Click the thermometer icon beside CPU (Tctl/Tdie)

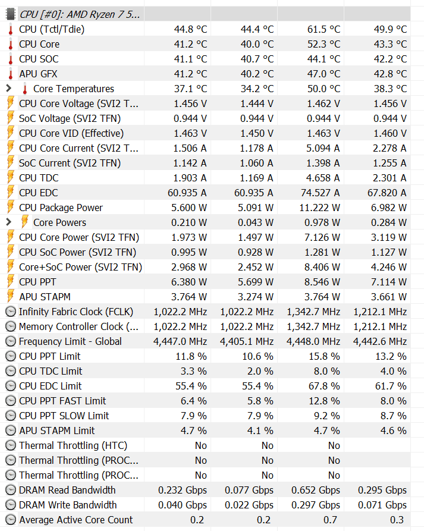click(10, 29)
